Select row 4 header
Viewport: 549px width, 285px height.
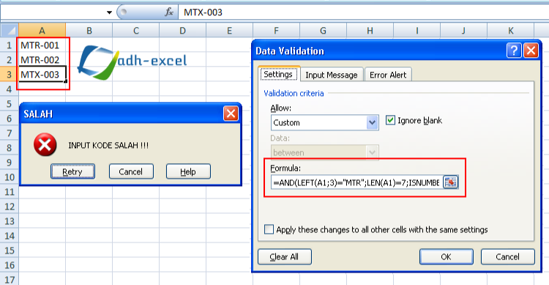click(9, 89)
